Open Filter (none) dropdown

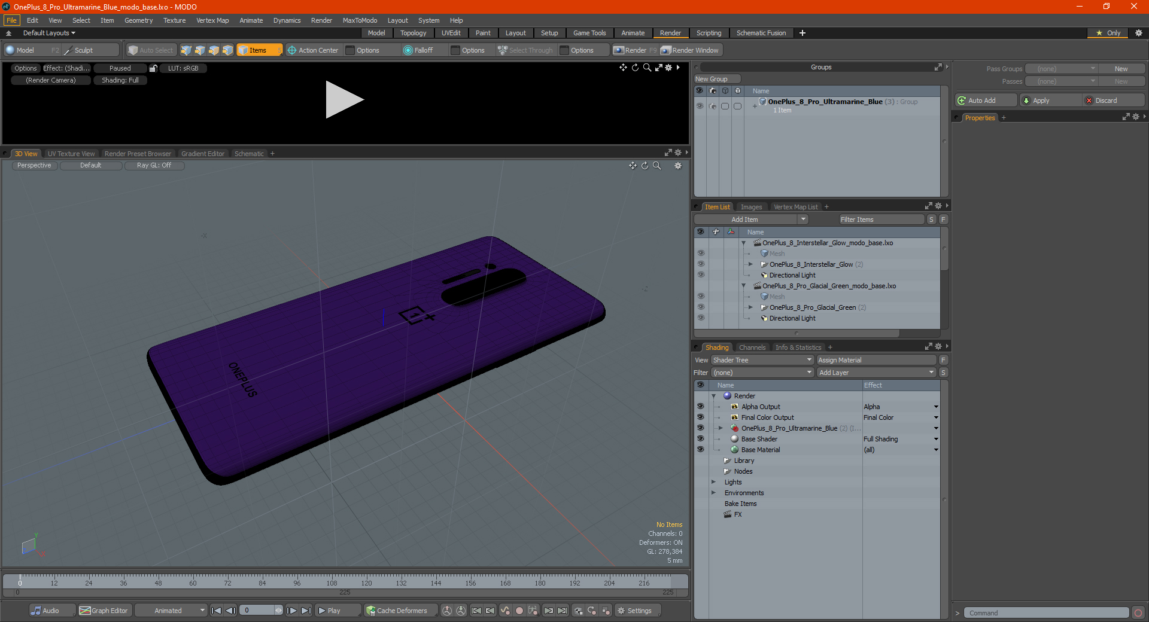click(x=762, y=373)
